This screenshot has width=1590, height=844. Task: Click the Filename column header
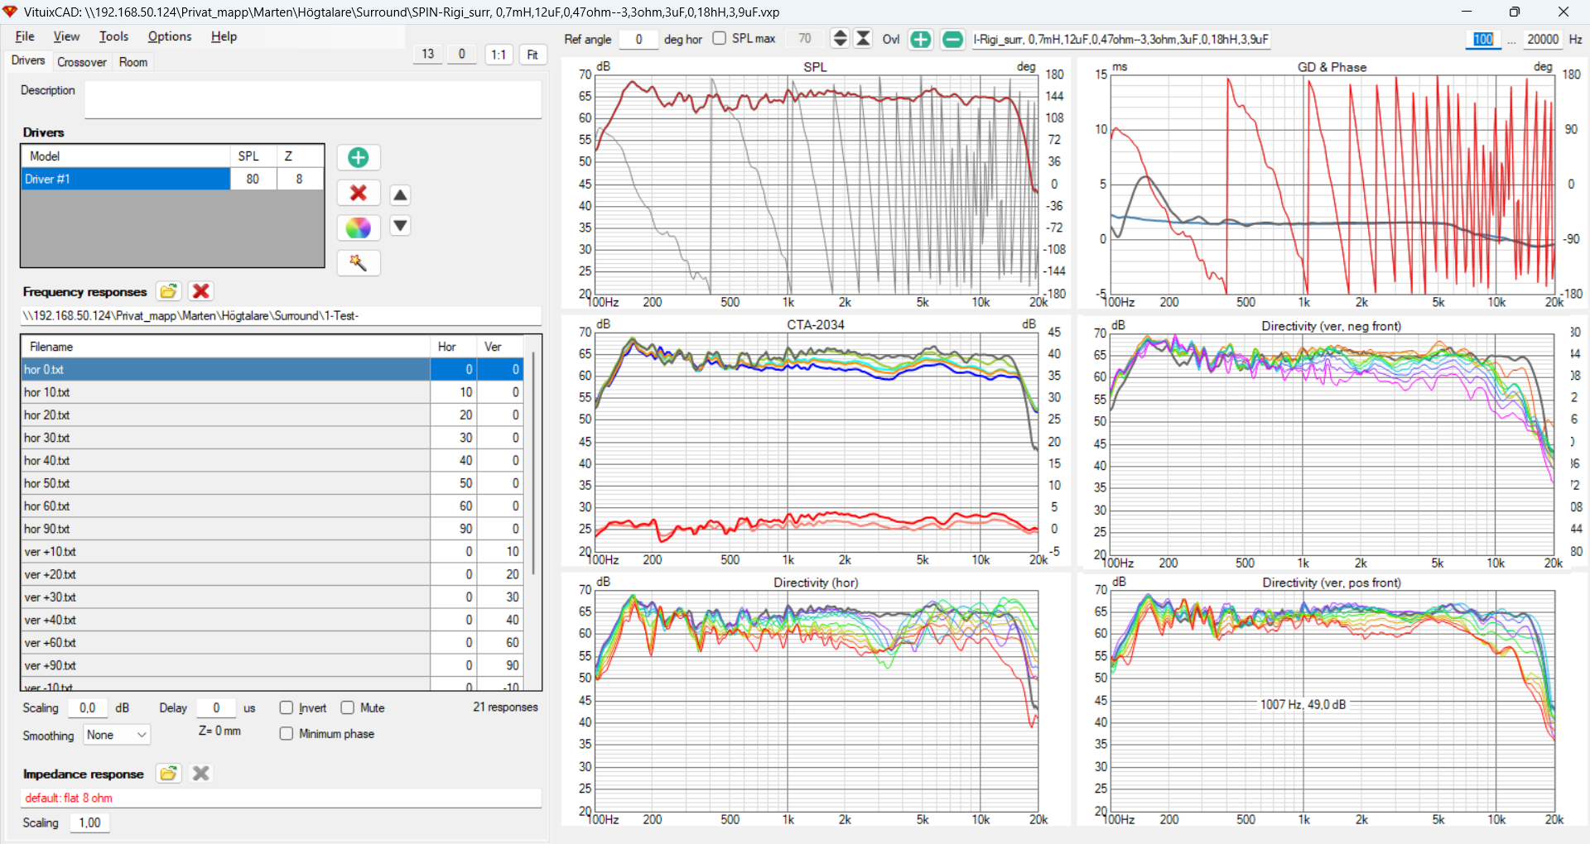point(225,347)
